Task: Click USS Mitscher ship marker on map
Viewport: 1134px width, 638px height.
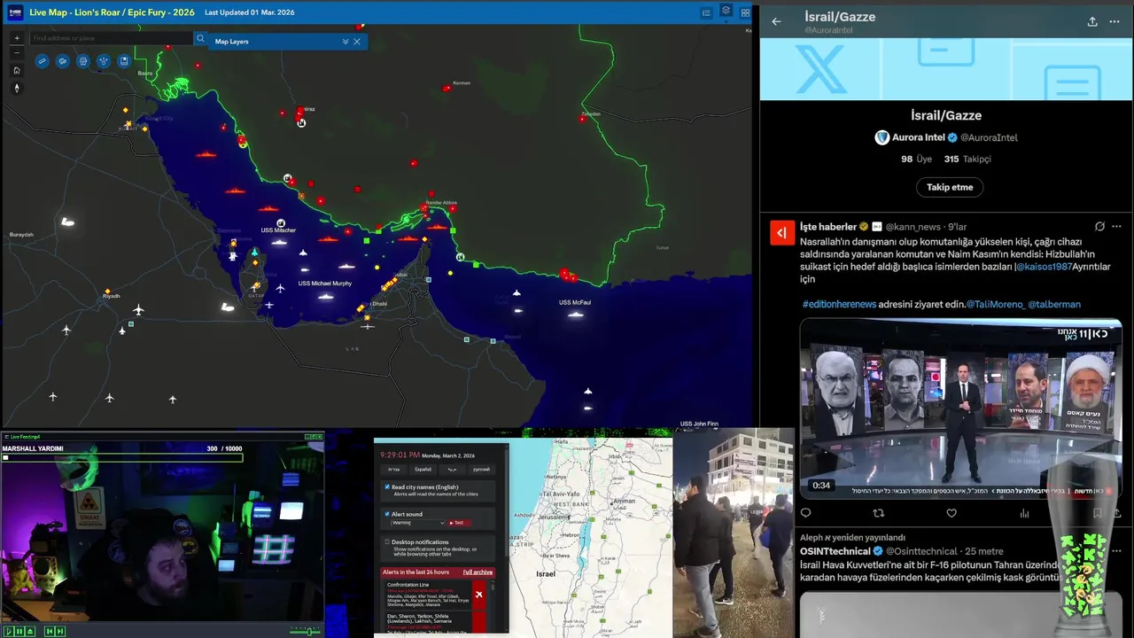Action: (x=280, y=242)
